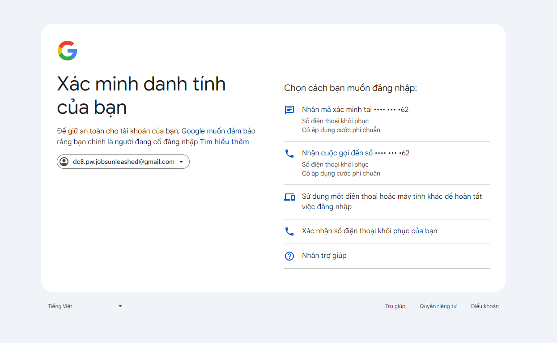Click the phone icon beside 'Nhận cuộc gọi đến số'

point(289,154)
